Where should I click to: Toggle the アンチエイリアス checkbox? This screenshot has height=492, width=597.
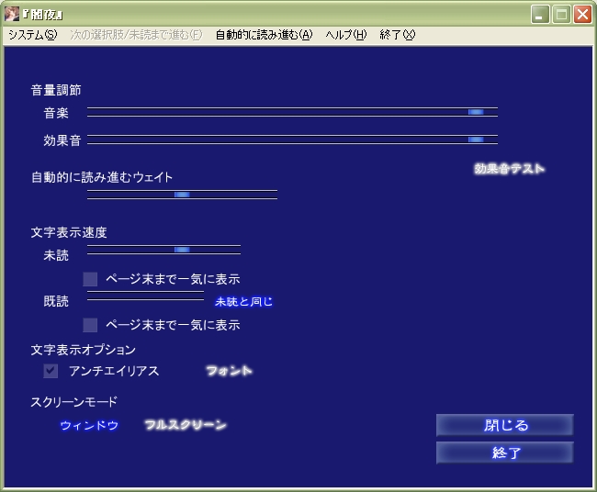point(51,371)
